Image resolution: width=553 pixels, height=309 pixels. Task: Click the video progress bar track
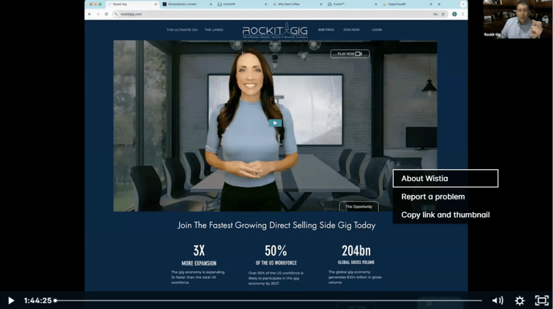268,300
